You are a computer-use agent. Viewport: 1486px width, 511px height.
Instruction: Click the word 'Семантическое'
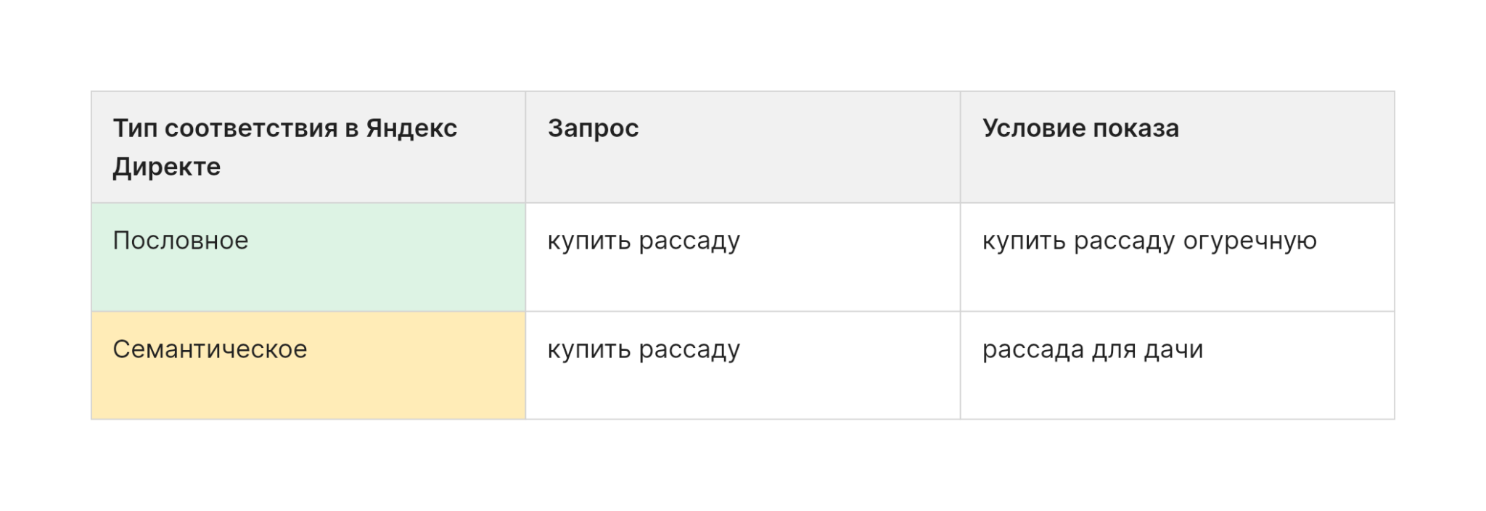[x=210, y=349]
